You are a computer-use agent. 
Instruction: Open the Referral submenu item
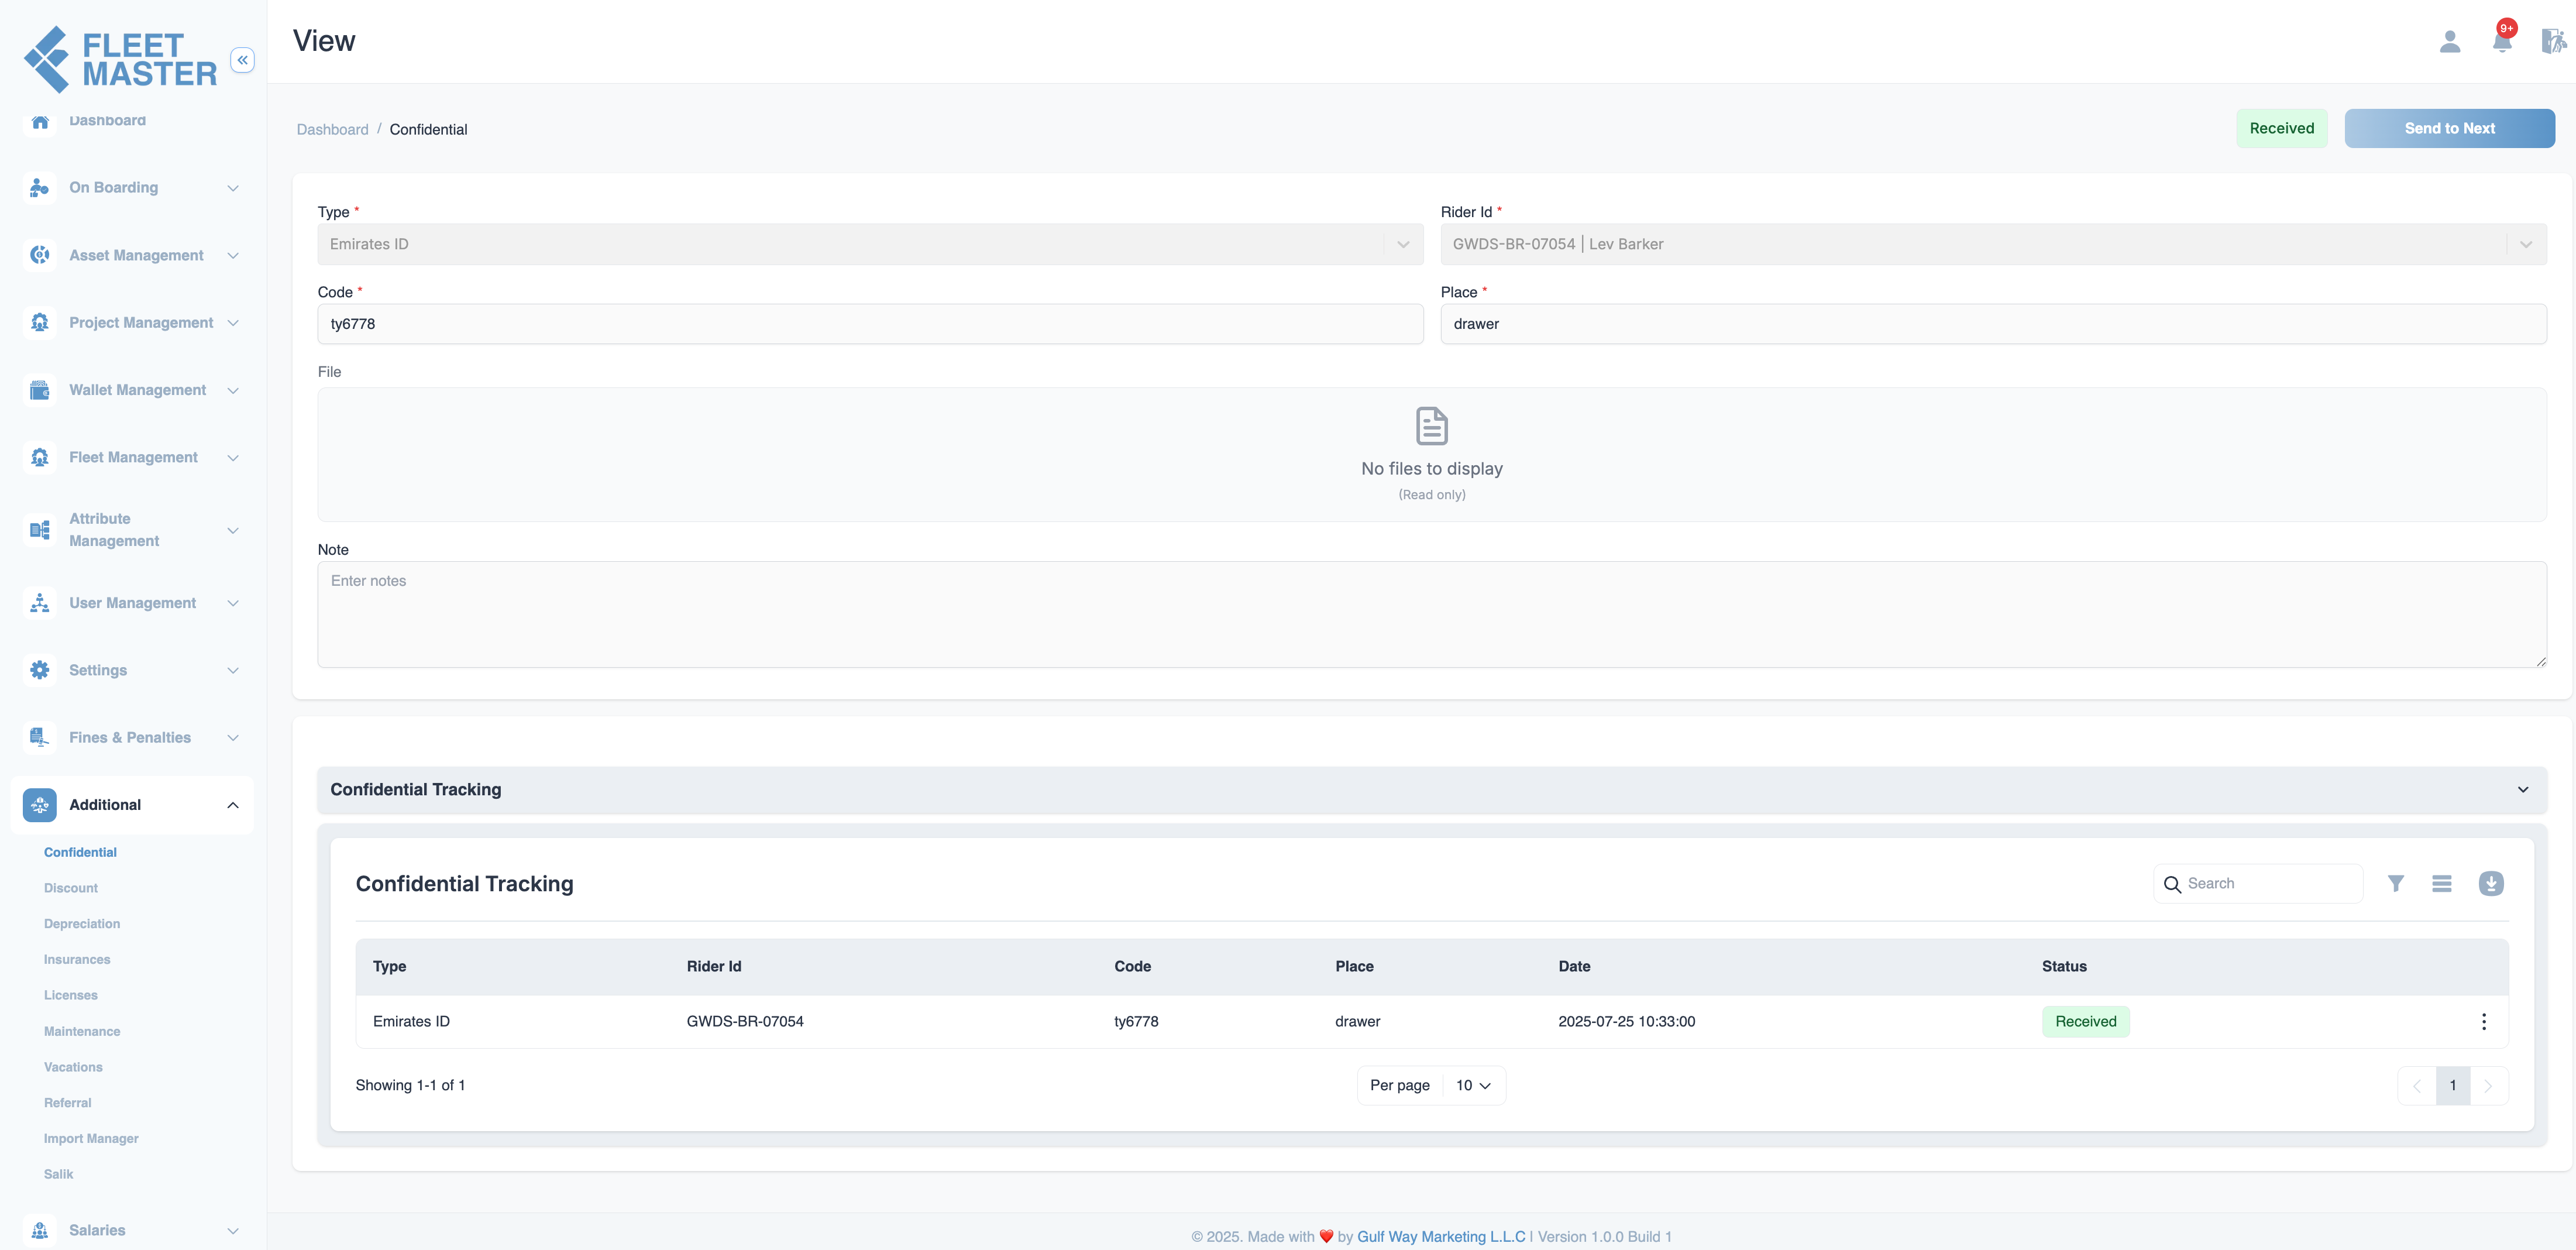pyautogui.click(x=68, y=1103)
